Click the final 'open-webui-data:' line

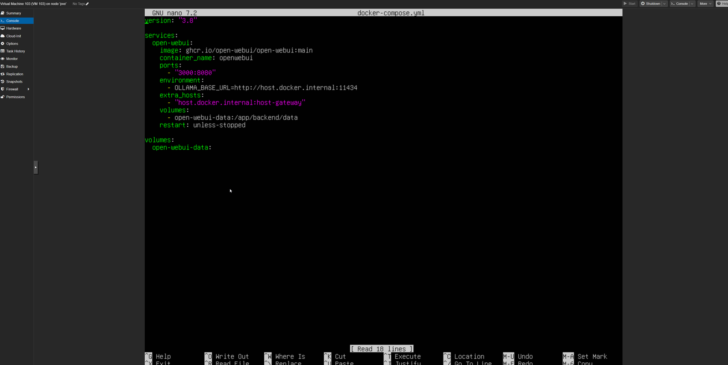click(x=182, y=147)
